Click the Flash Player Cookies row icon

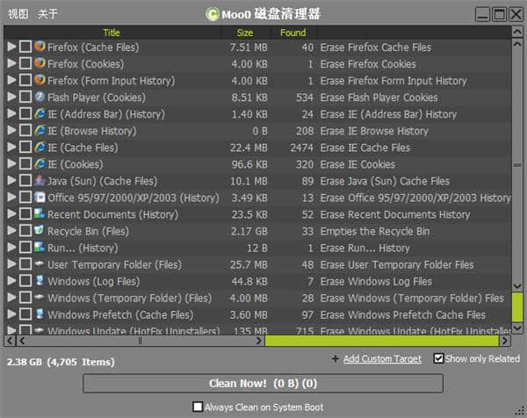tap(40, 97)
